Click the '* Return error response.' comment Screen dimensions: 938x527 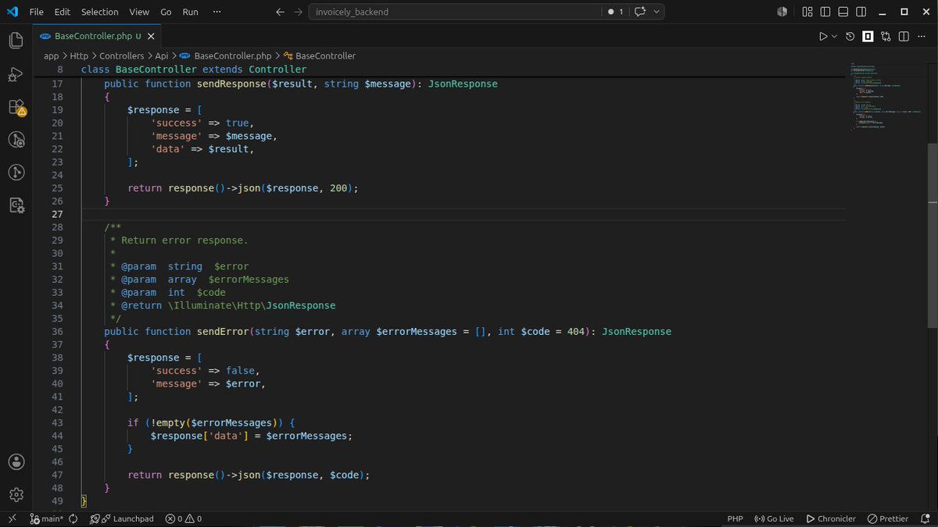tap(179, 240)
